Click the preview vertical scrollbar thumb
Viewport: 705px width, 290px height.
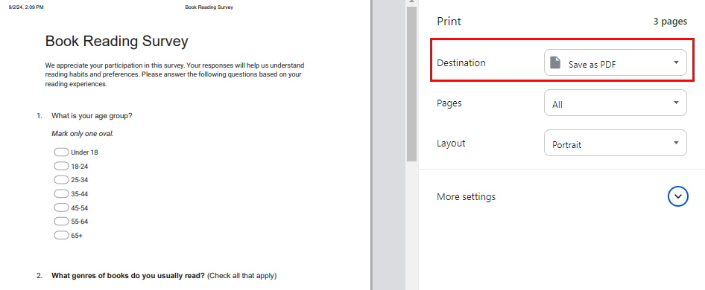tap(411, 84)
